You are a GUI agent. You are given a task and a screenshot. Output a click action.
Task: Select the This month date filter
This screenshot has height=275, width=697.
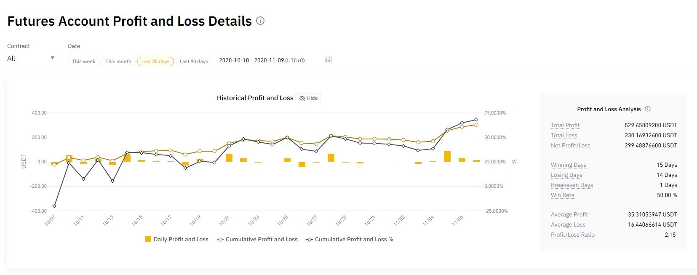click(118, 61)
